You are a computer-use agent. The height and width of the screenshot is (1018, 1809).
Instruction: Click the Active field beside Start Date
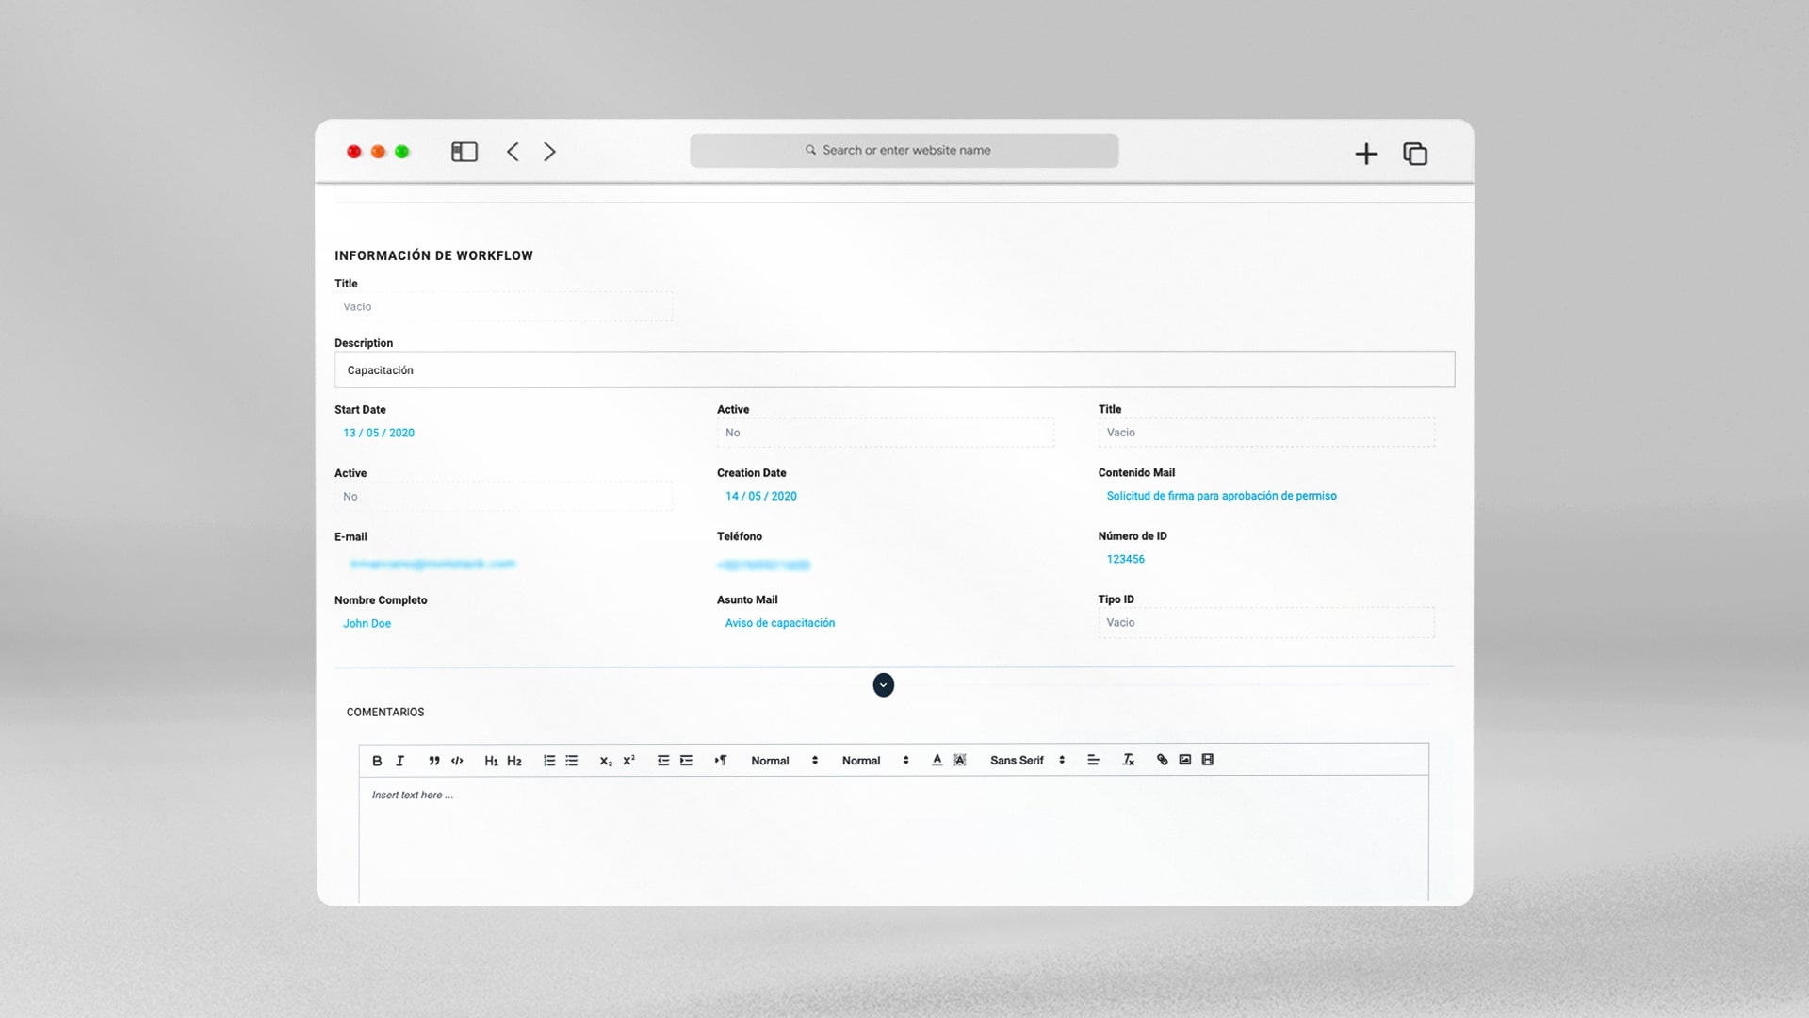click(x=885, y=433)
